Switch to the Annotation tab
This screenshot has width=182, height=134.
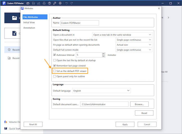(29, 28)
